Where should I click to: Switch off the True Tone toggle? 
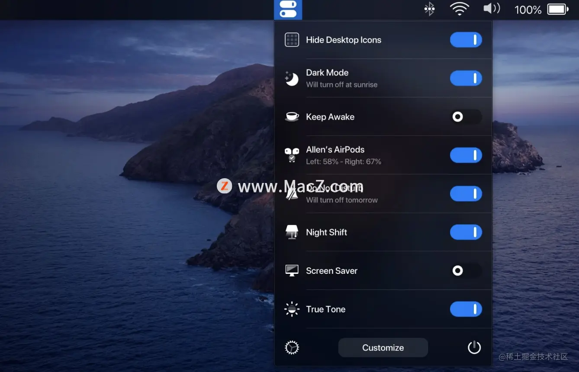coord(466,309)
